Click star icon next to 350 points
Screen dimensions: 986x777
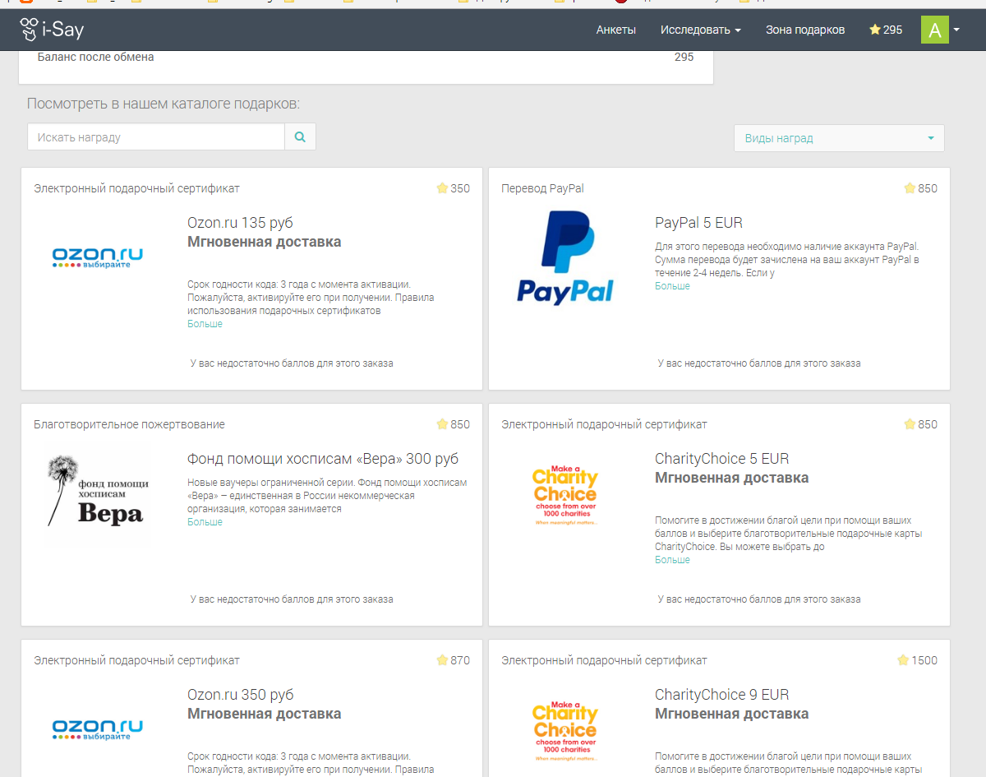(442, 188)
